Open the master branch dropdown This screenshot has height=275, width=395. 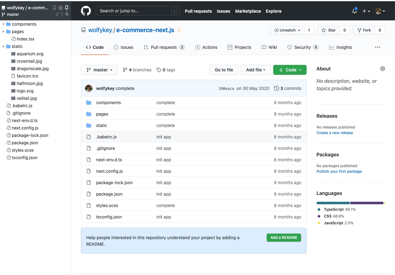(x=99, y=70)
